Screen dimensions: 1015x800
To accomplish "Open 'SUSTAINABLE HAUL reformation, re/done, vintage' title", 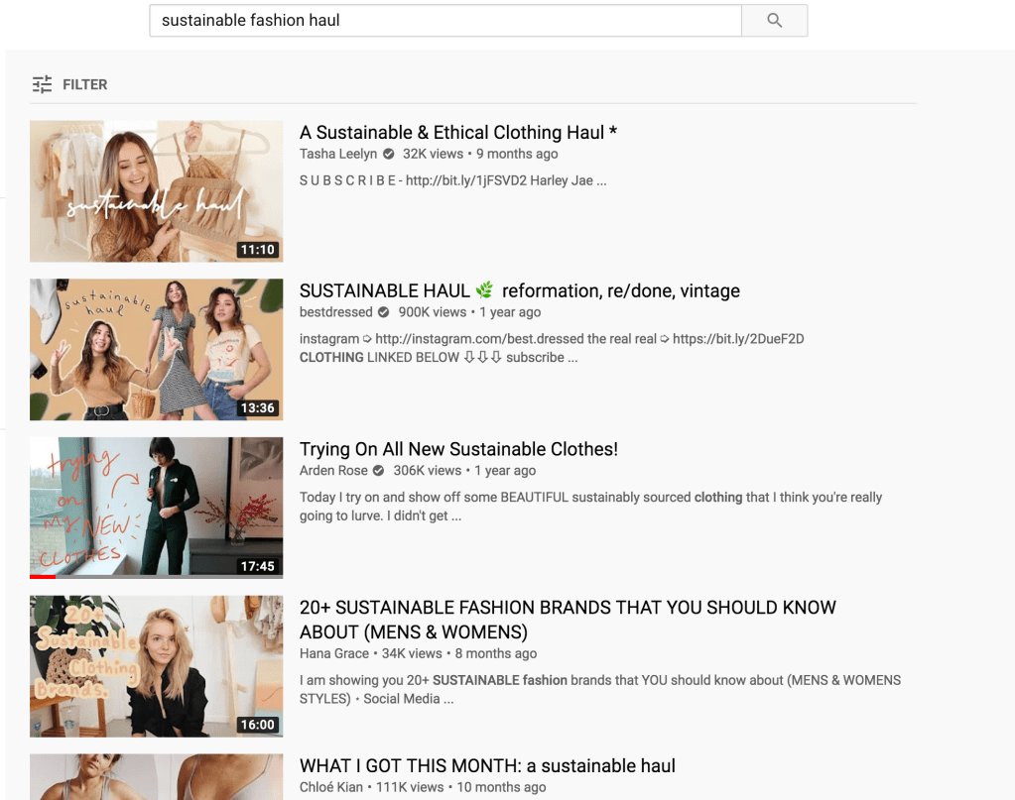I will click(519, 290).
